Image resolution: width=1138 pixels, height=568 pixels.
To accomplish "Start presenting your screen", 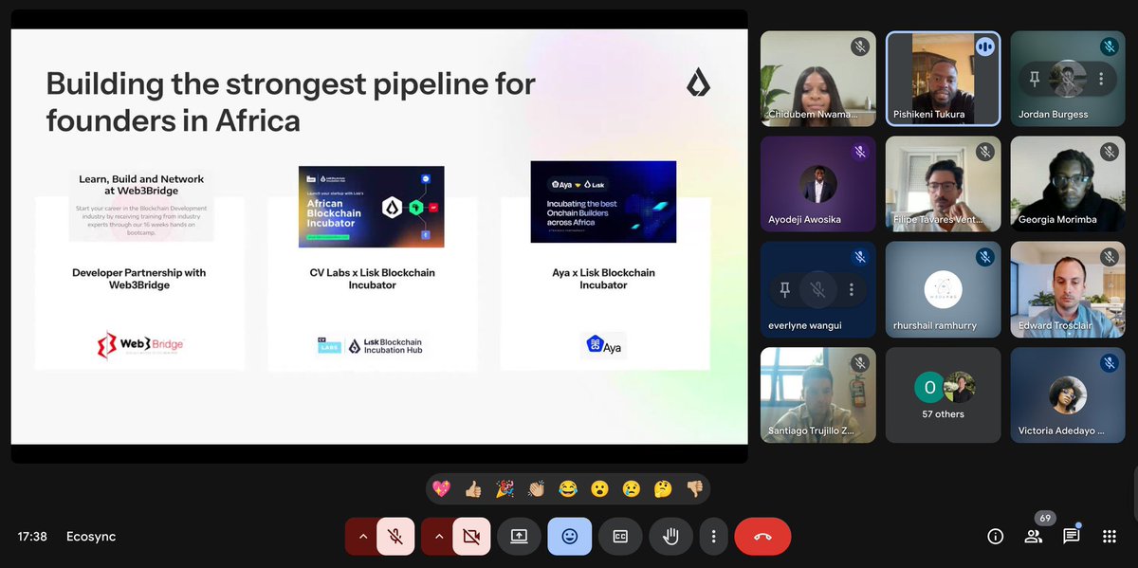I will pos(519,536).
